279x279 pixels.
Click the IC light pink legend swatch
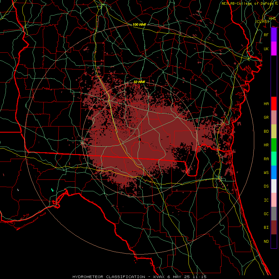[x=274, y=200]
